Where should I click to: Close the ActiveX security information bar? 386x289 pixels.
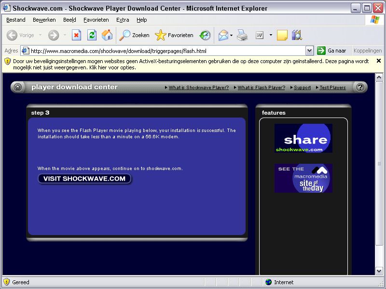click(379, 61)
